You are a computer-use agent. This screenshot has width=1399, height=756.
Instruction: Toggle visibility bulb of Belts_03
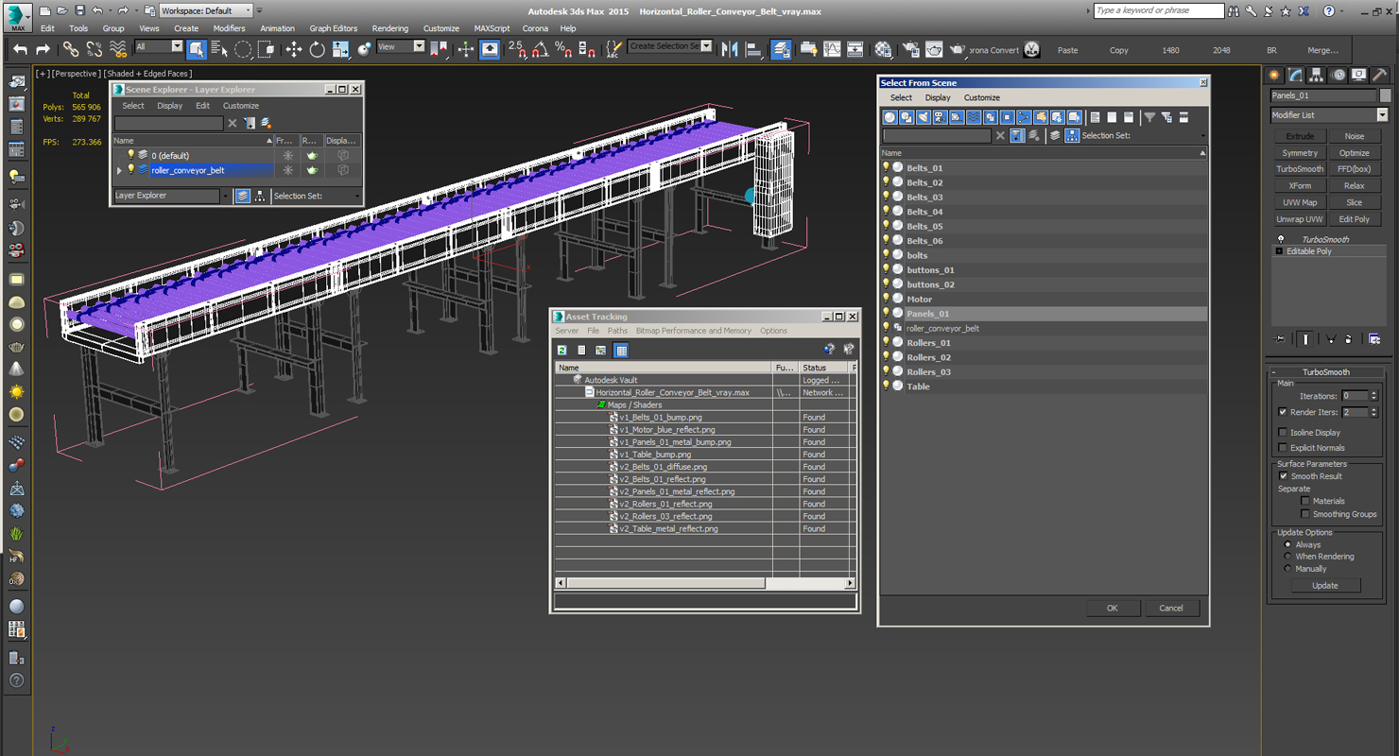[x=886, y=197]
